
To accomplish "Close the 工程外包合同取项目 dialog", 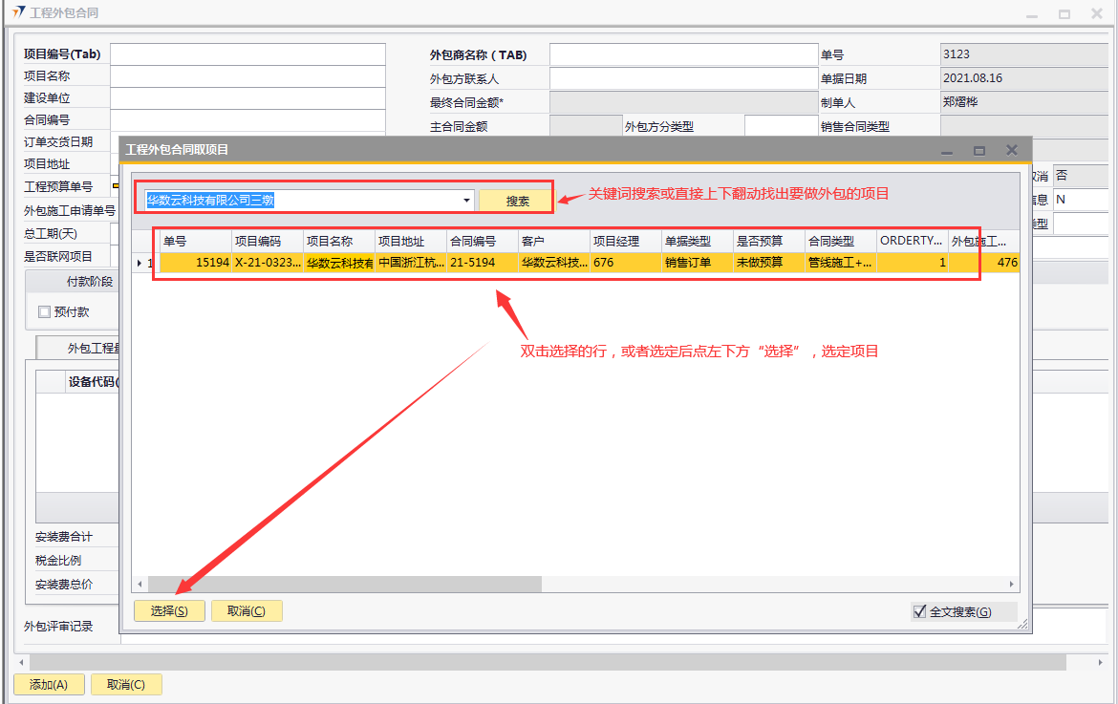I will (x=1011, y=150).
